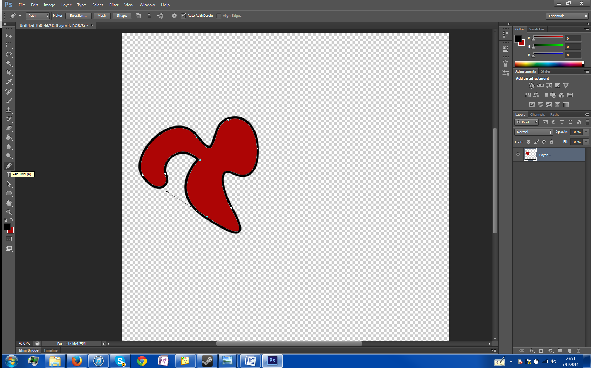Open the Essentials workspace dropdown
591x368 pixels.
click(x=567, y=16)
